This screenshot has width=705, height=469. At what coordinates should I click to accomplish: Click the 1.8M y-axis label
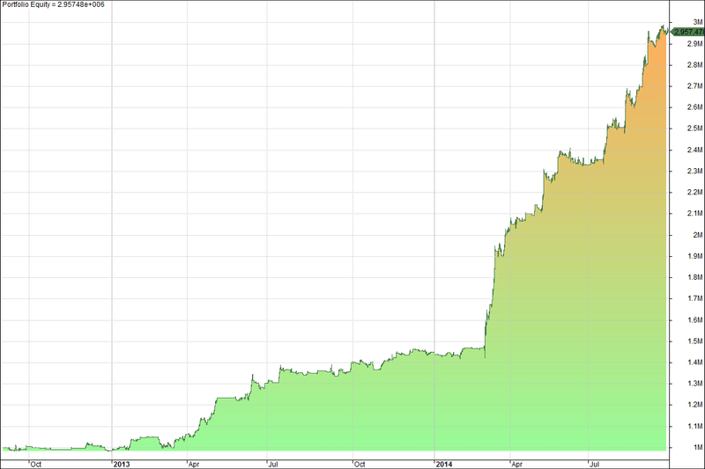tap(695, 277)
